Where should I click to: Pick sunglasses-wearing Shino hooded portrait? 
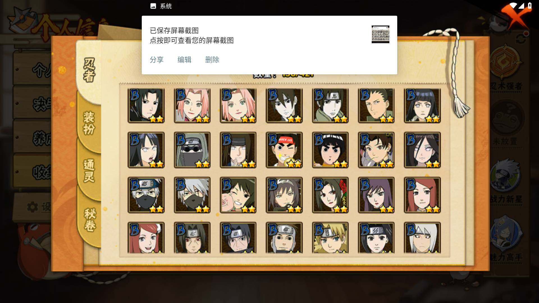pos(192,150)
